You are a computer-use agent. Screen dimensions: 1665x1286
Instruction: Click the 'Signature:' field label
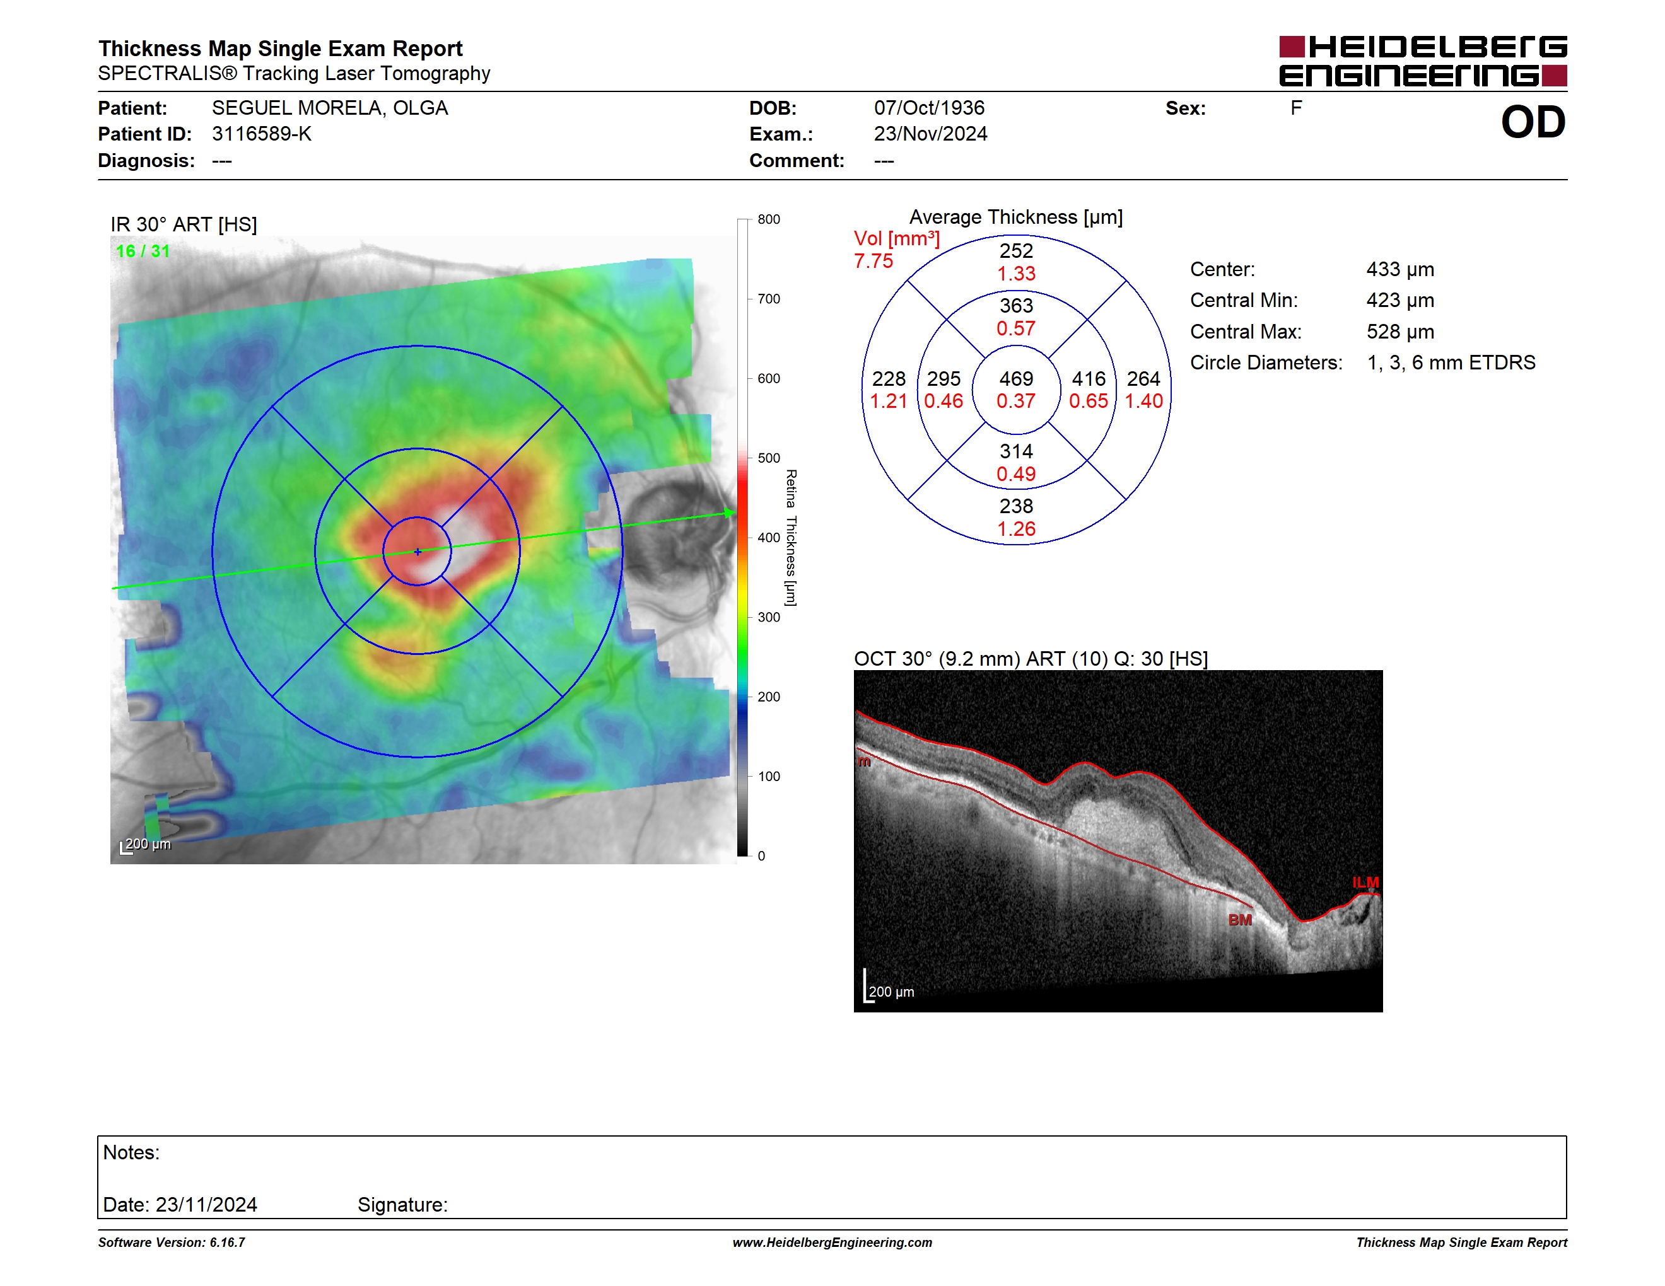[x=402, y=1205]
